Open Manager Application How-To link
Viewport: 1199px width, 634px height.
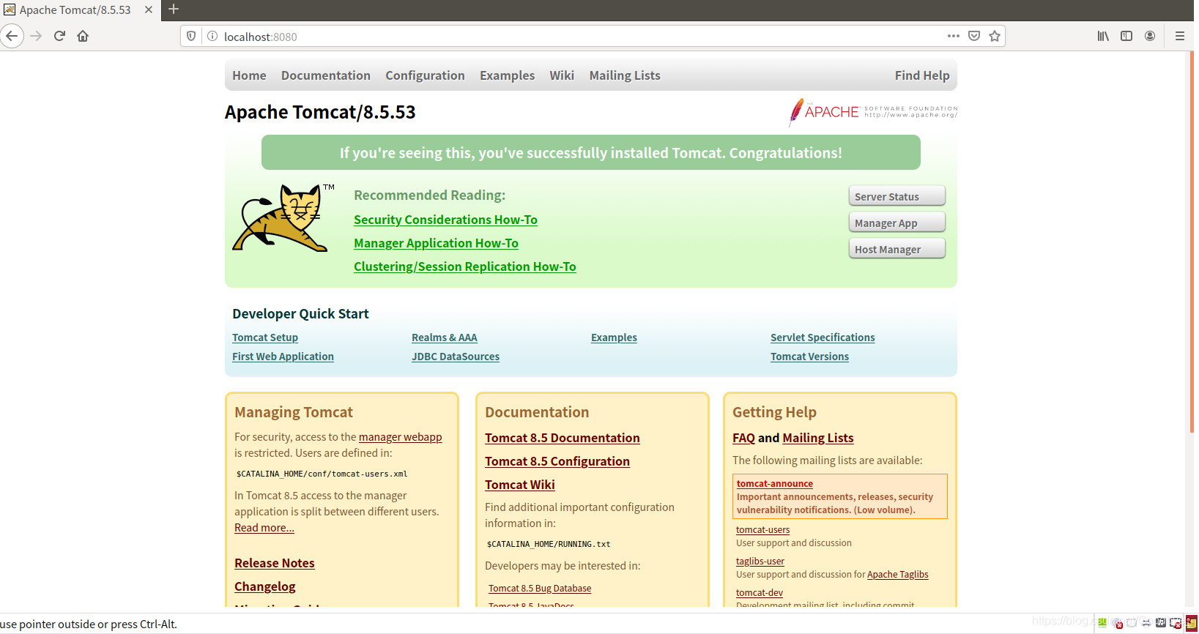[436, 243]
